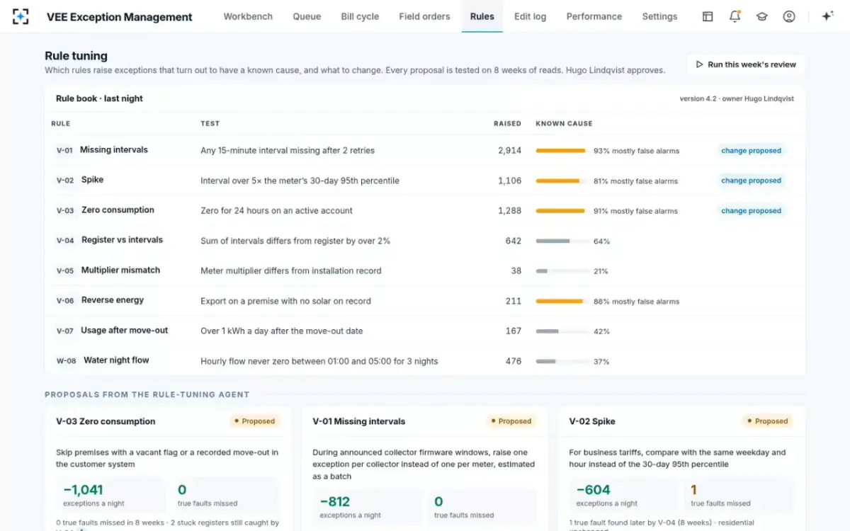This screenshot has width=850, height=531.
Task: Run this week's review
Action: tap(746, 64)
